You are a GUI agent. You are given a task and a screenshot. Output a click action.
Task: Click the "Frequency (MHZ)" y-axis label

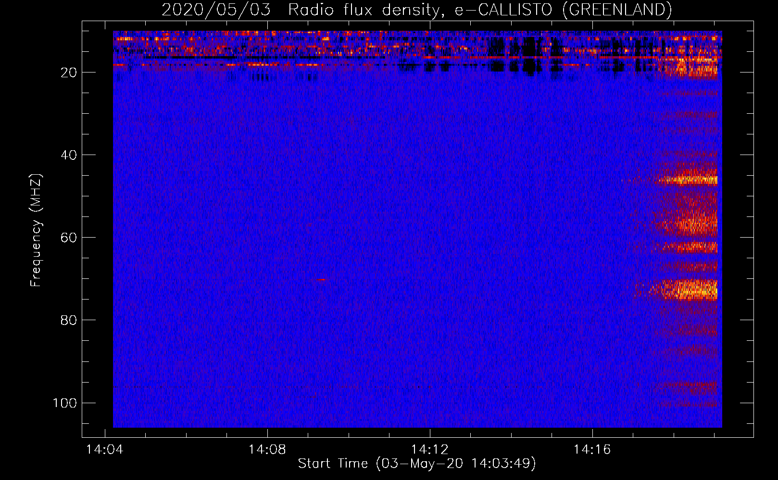pos(36,230)
